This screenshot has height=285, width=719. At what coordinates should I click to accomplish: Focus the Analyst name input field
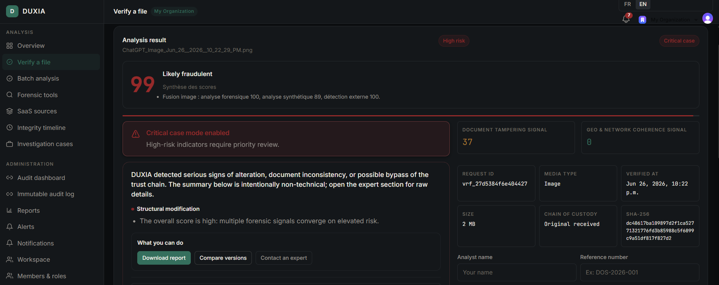click(517, 272)
